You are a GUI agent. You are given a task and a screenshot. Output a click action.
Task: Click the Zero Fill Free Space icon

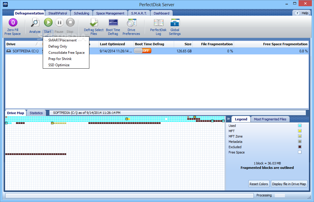(x=13, y=22)
